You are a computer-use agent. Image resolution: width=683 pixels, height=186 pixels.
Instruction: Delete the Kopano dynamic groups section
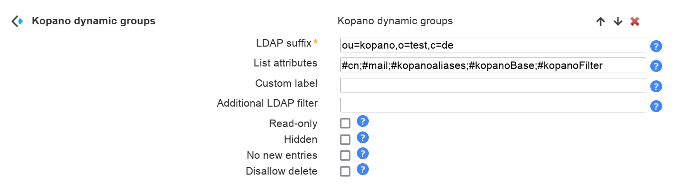(x=634, y=21)
